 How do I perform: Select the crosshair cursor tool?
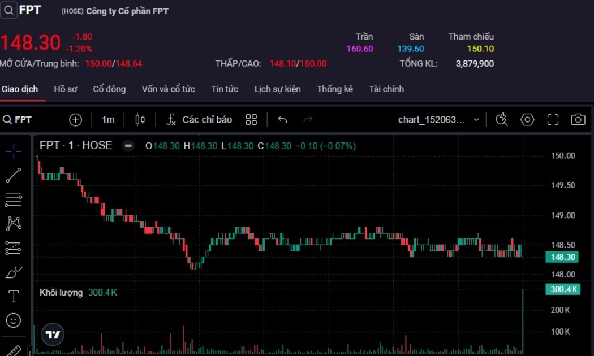pos(14,151)
